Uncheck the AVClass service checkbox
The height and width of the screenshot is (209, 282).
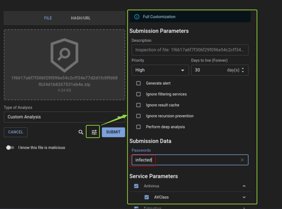click(147, 197)
